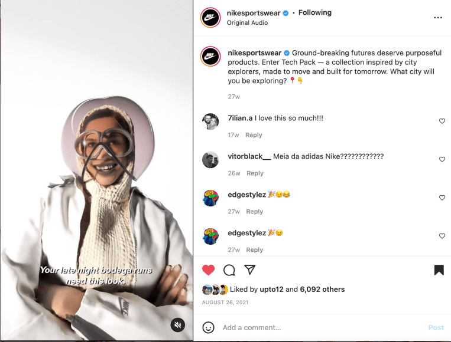Image resolution: width=451 pixels, height=342 pixels.
Task: Click the red heart like icon
Action: (x=208, y=270)
